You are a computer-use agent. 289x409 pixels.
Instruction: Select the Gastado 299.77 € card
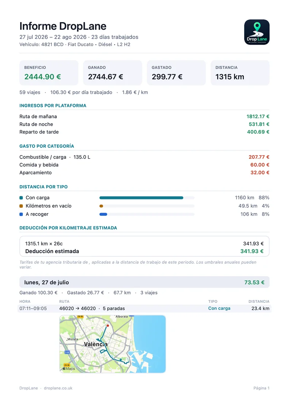(176, 73)
